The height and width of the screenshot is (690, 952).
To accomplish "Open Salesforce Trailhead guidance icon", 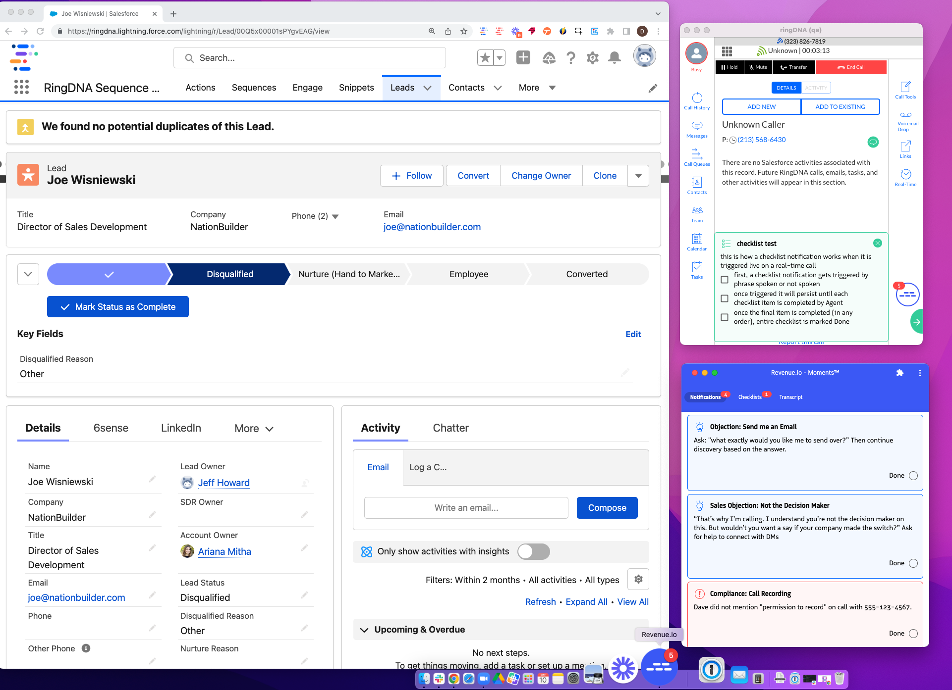I will click(x=549, y=58).
